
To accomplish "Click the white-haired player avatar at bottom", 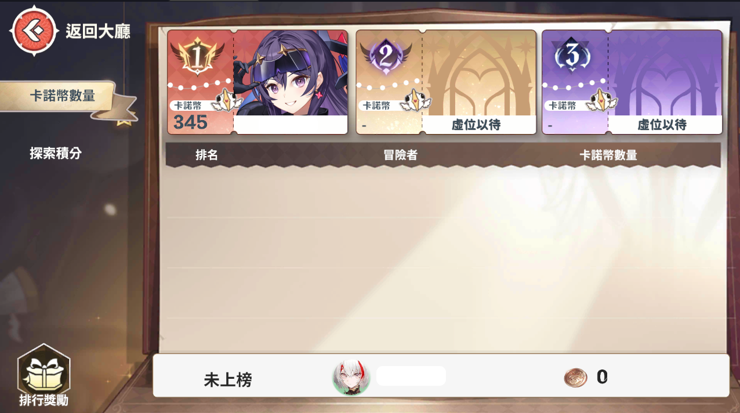I will (x=351, y=377).
